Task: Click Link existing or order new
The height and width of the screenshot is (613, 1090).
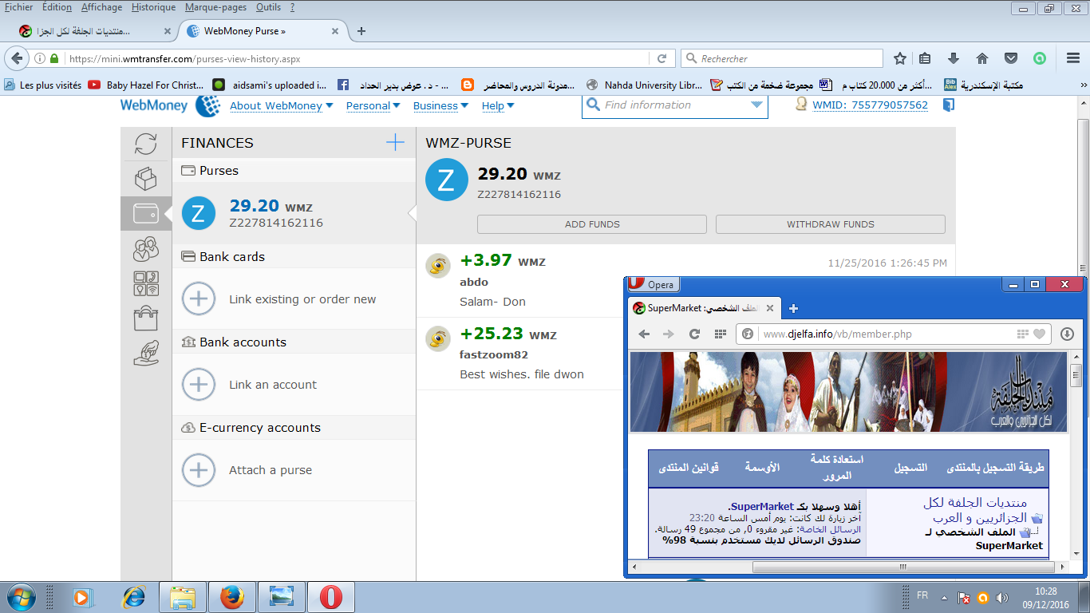Action: coord(302,299)
